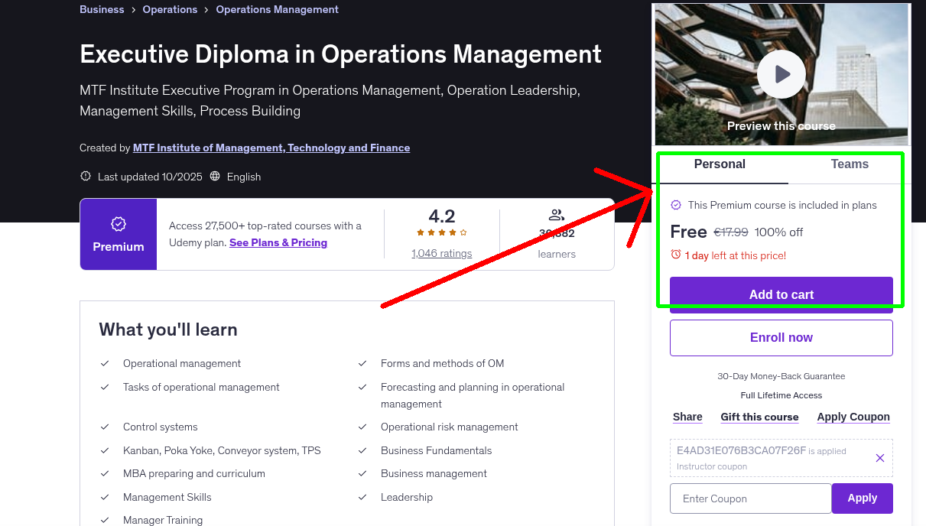The image size is (926, 526).
Task: Click the red alarm icon near the price
Action: tap(676, 255)
